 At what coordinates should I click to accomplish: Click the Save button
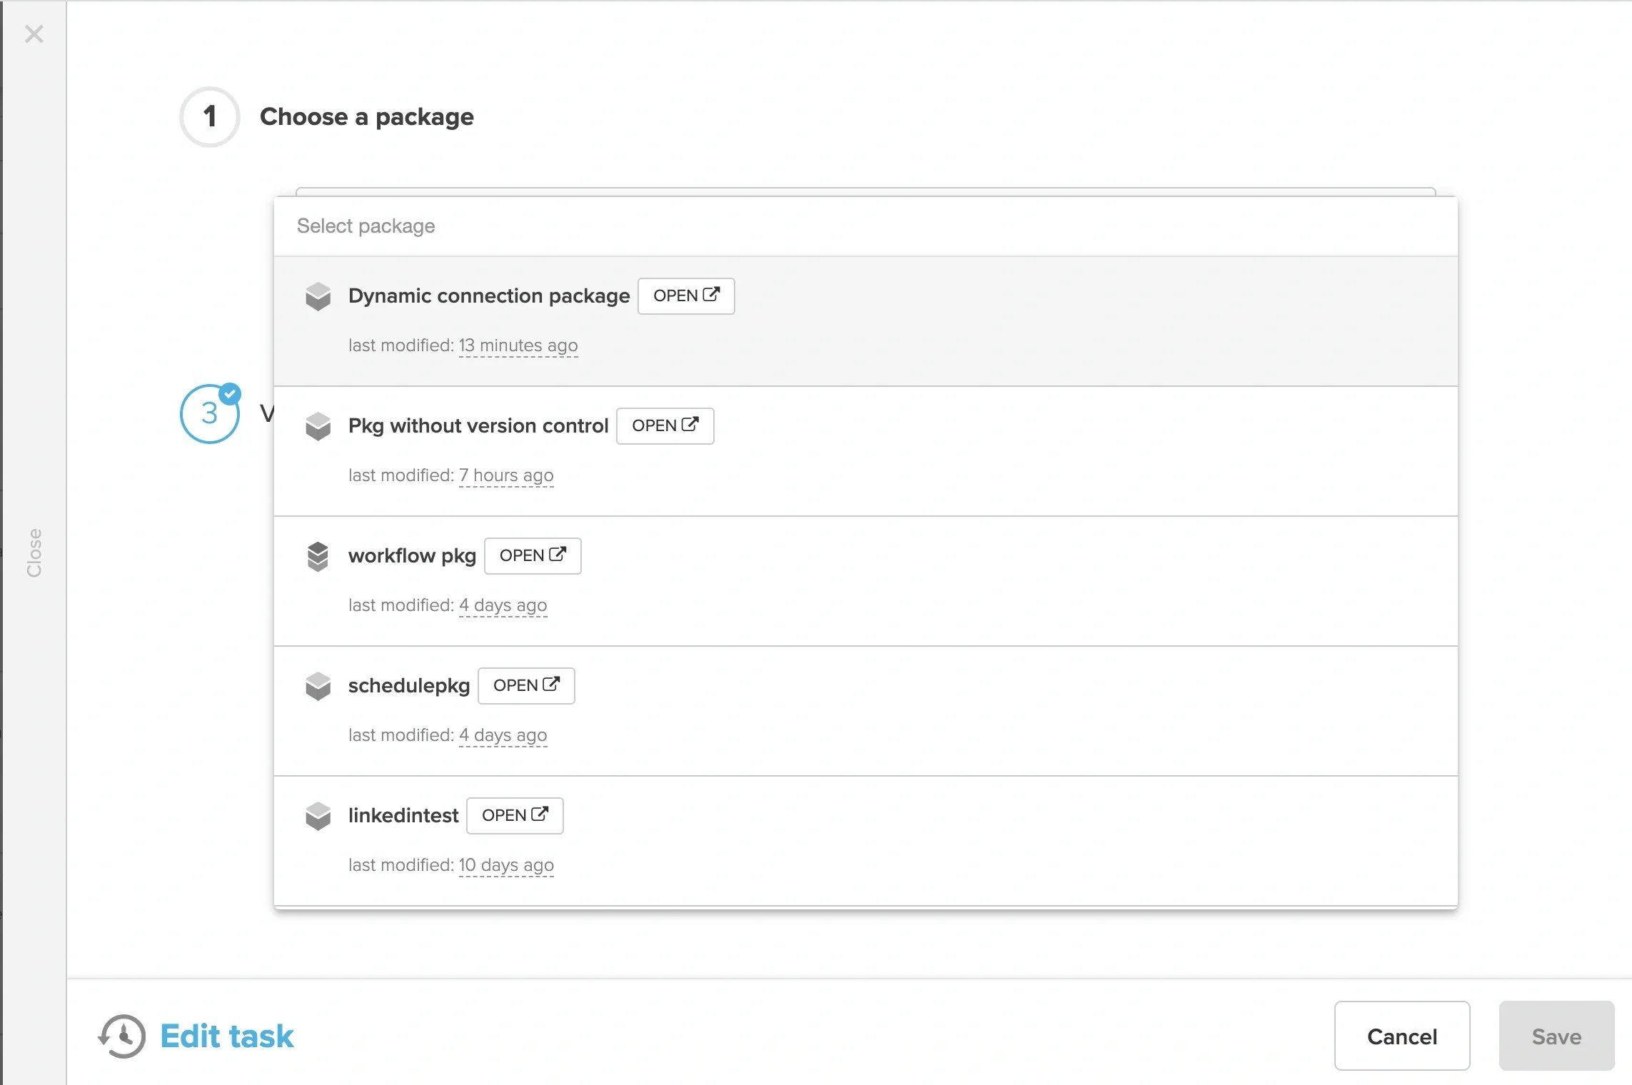(1556, 1036)
